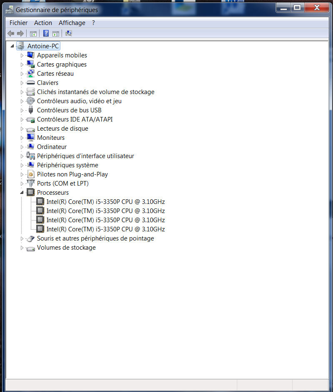Select the Cartes réseau icon

31,74
